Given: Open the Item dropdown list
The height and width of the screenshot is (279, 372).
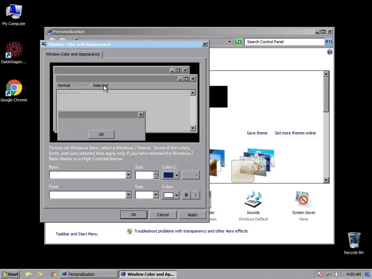Looking at the screenshot, I should [128, 175].
